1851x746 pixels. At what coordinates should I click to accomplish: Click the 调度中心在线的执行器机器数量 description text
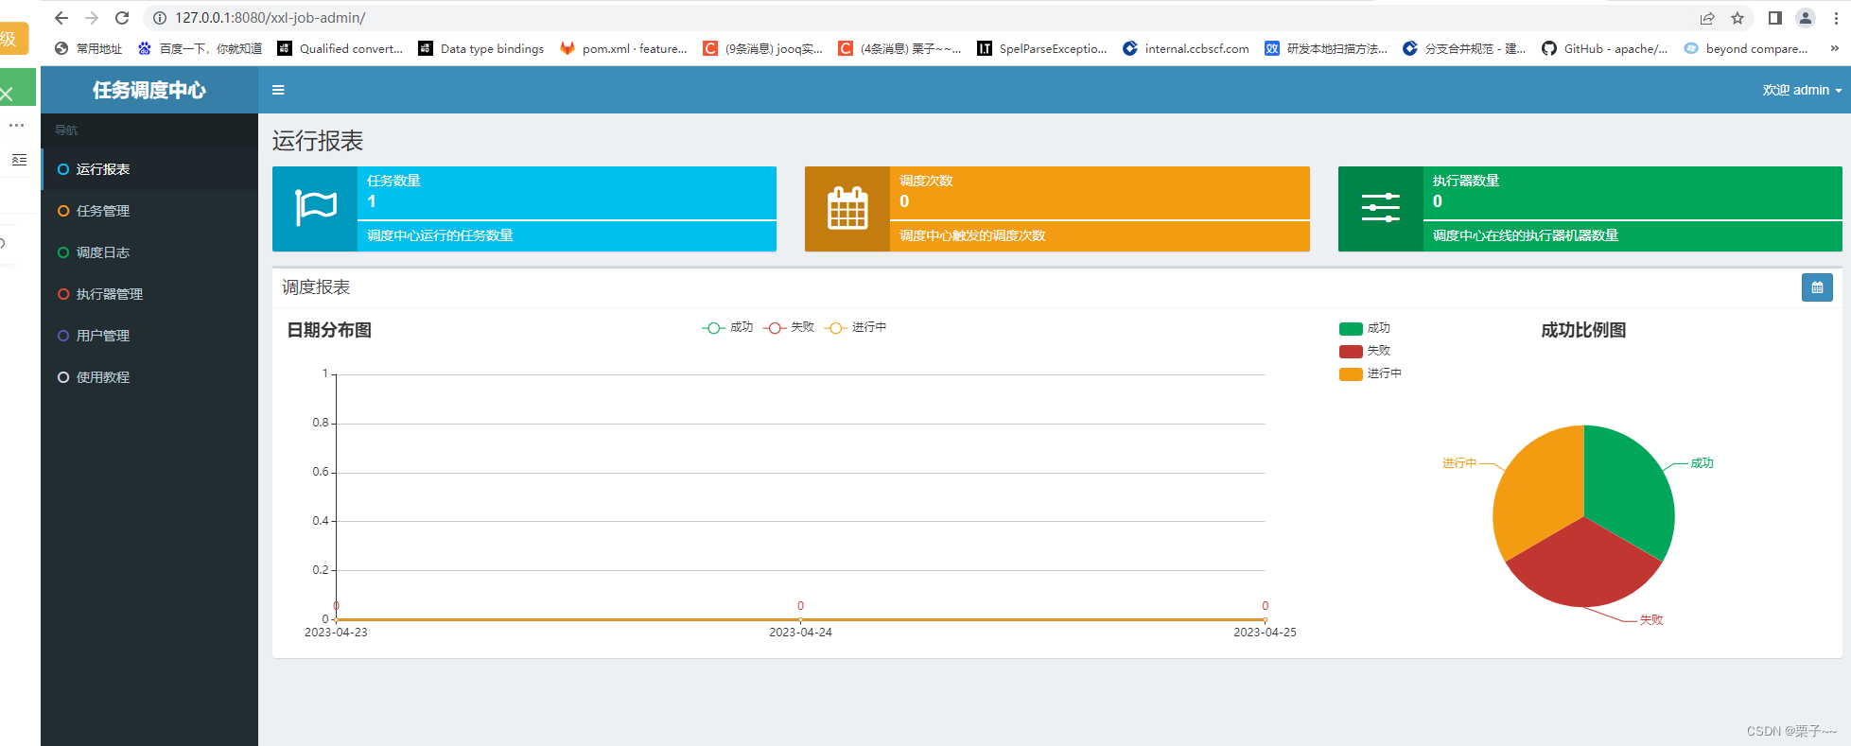1526,235
